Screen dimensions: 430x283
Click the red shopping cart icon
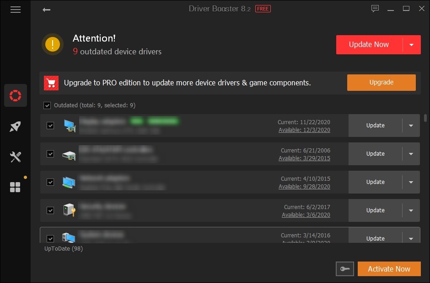pos(51,83)
